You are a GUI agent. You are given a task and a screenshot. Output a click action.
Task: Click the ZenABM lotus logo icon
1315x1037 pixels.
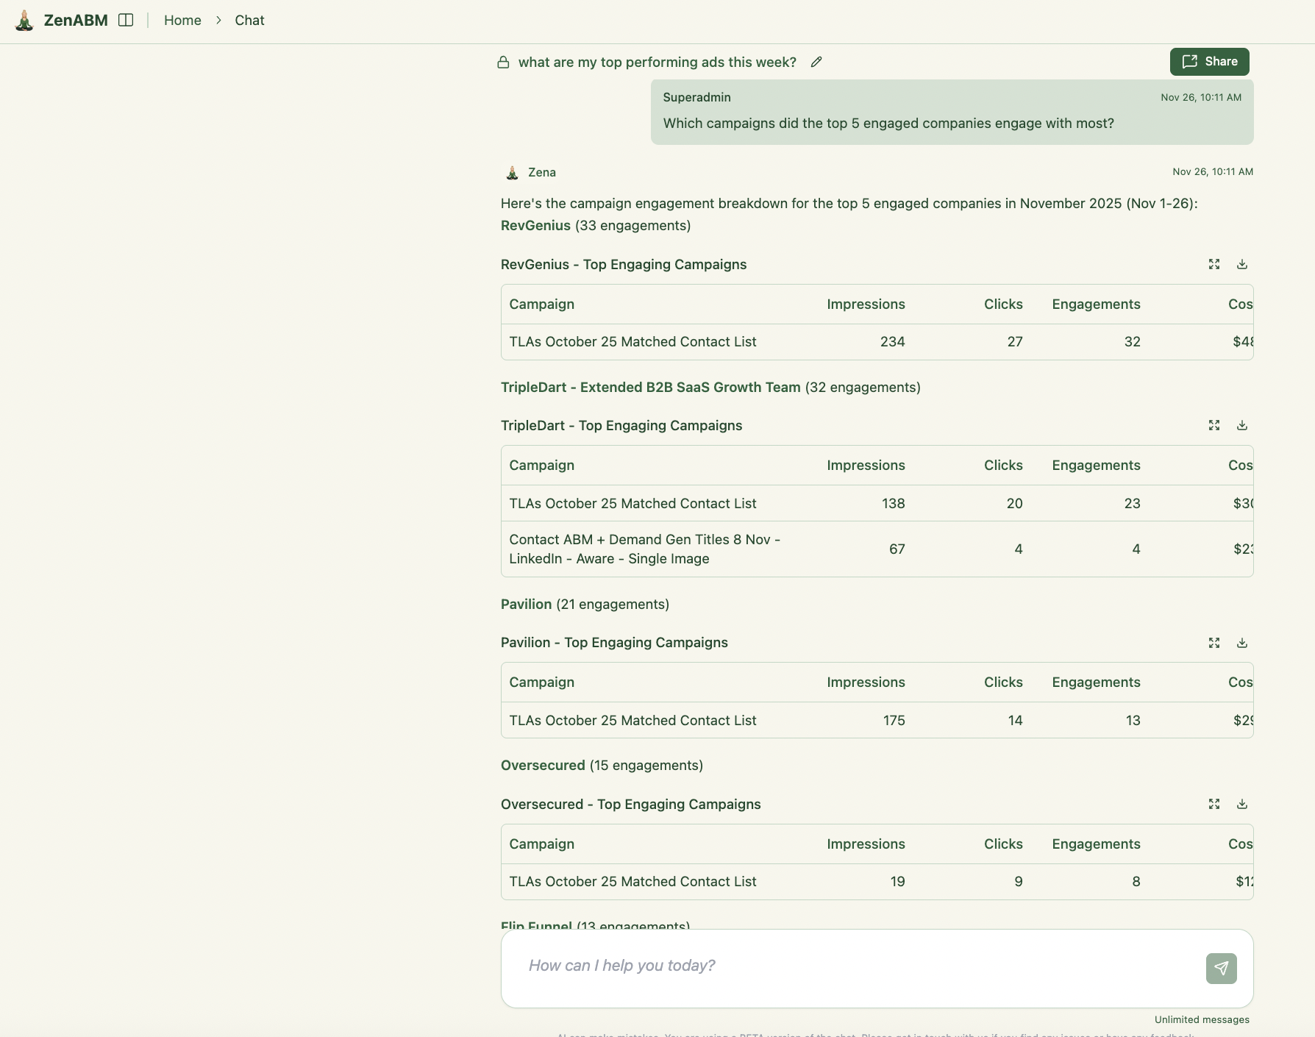click(x=26, y=20)
